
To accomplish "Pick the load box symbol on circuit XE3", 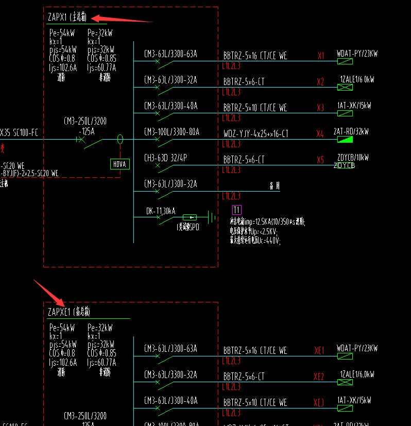I will [345, 408].
